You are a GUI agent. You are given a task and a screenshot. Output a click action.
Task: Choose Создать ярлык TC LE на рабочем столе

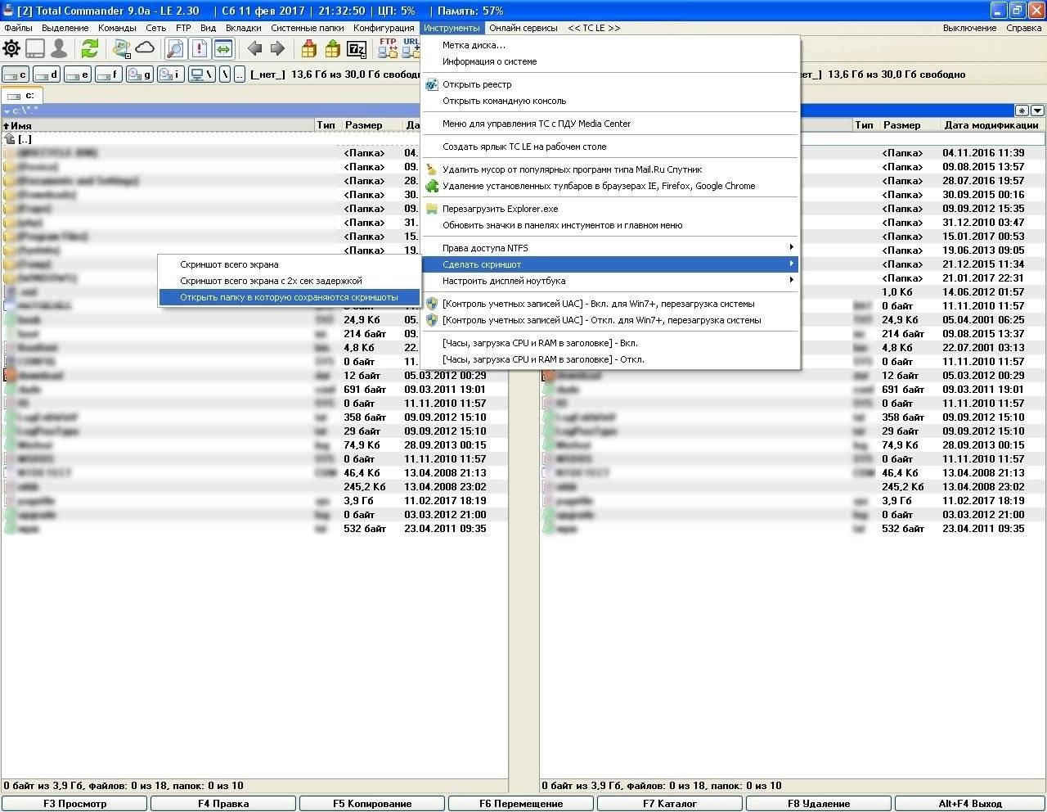coord(610,147)
